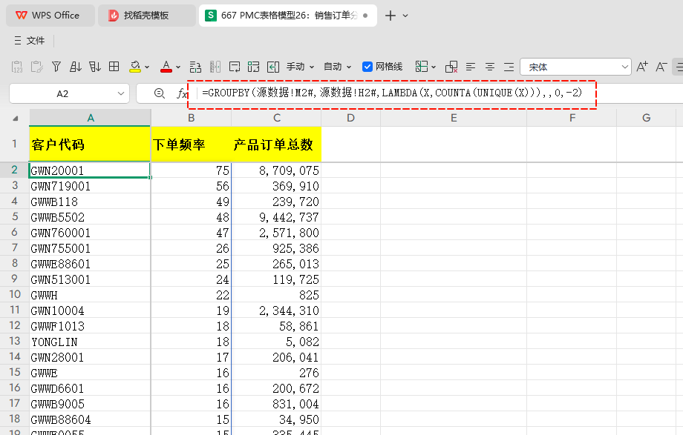683x435 pixels.
Task: Click the center align icon
Action: [x=489, y=67]
